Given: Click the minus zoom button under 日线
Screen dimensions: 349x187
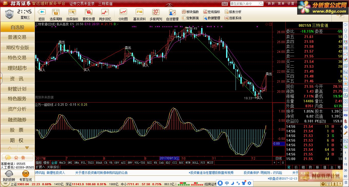Looking at the screenshot, I should coord(278,163).
